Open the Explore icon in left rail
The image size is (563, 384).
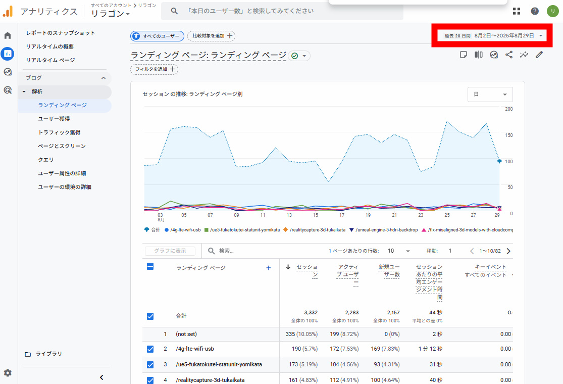click(8, 72)
